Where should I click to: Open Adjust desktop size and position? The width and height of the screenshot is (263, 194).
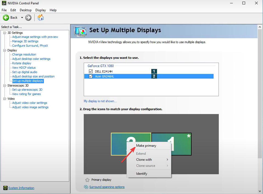(33, 76)
